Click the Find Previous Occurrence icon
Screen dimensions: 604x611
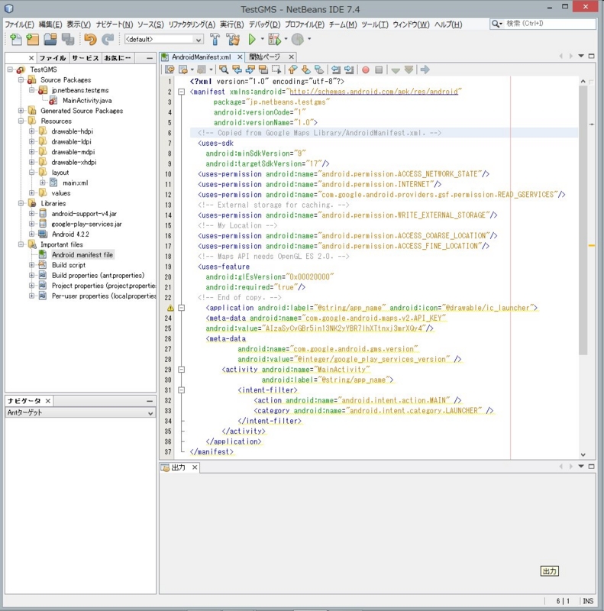(x=237, y=70)
